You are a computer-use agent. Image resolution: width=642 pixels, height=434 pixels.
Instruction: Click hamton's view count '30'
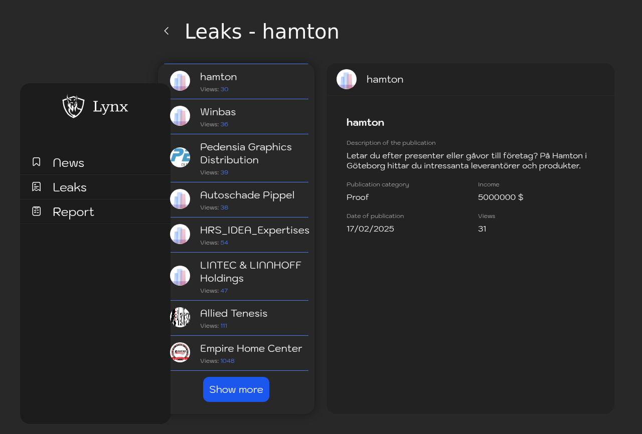pyautogui.click(x=224, y=89)
